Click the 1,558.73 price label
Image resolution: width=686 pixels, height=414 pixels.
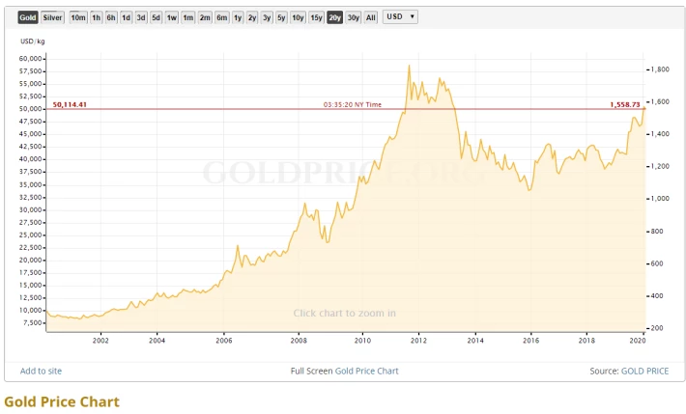(625, 104)
